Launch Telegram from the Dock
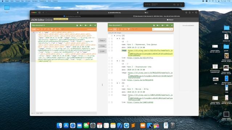 click(127, 125)
